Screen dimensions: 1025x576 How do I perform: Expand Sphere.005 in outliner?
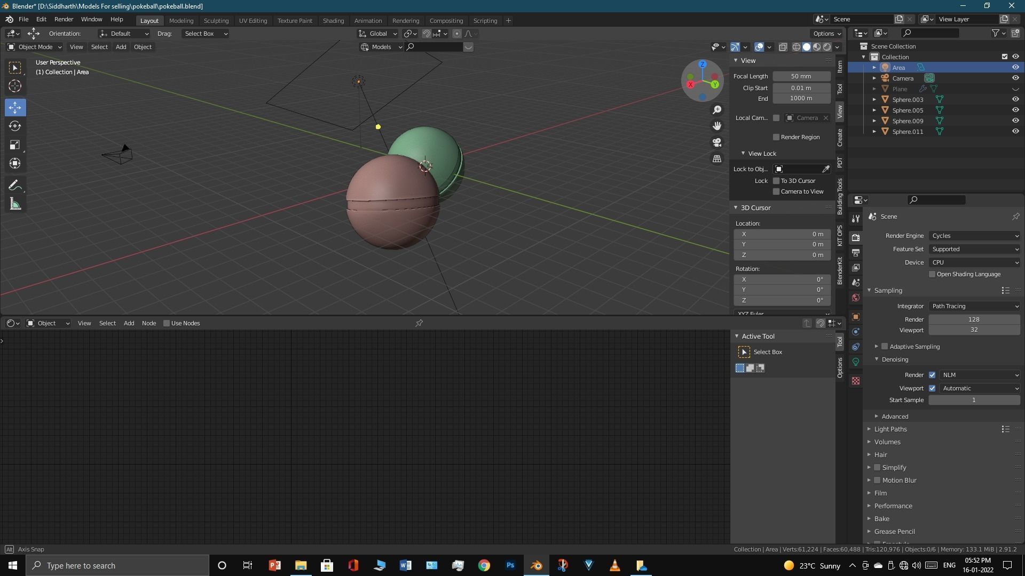coord(874,110)
